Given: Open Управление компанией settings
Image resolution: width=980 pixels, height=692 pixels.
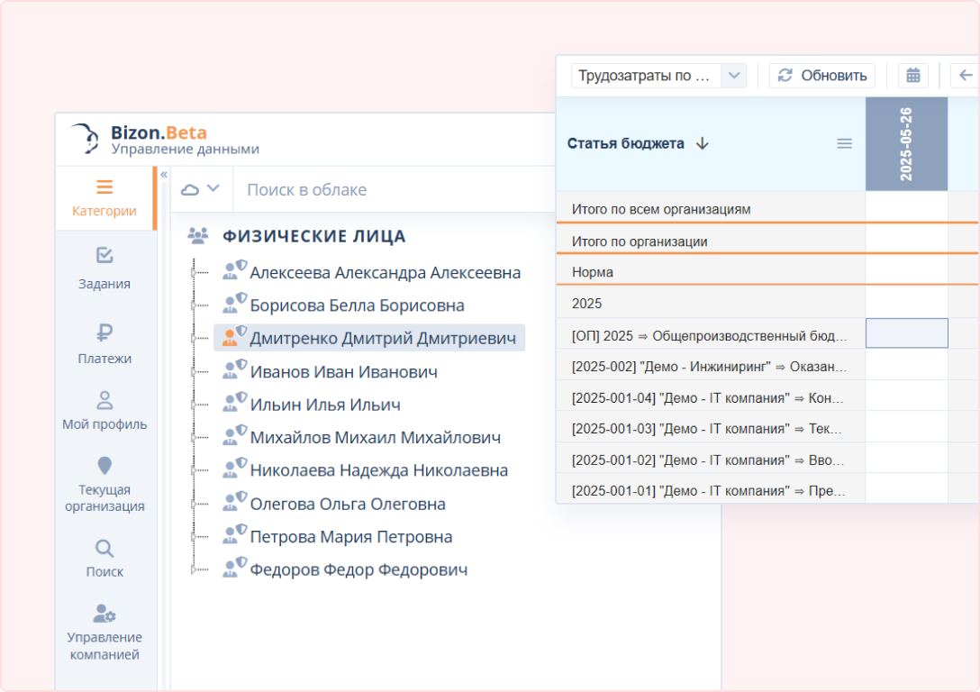Looking at the screenshot, I should point(104,615).
